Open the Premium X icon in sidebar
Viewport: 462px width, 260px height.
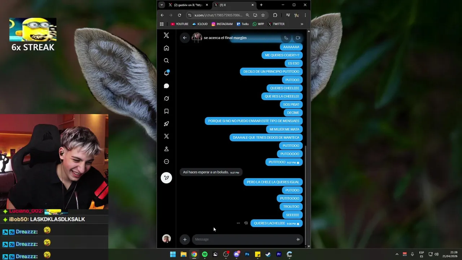point(166,136)
